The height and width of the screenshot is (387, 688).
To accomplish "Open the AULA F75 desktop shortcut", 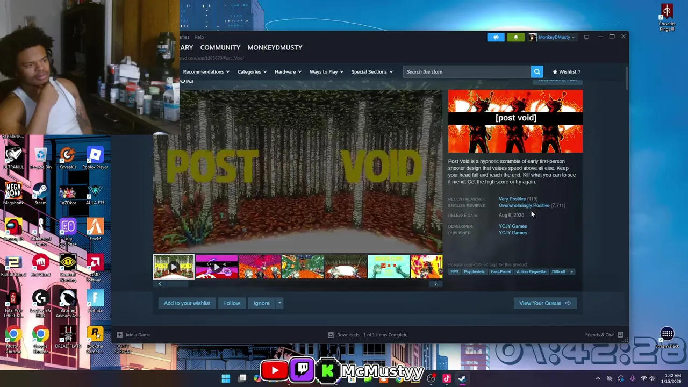I will click(95, 195).
